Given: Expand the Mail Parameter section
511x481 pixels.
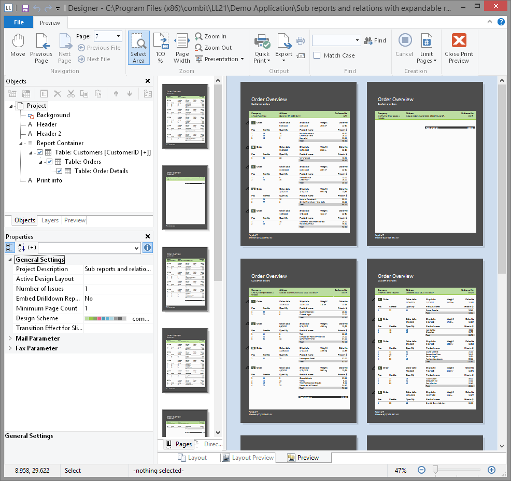Looking at the screenshot, I should point(10,338).
